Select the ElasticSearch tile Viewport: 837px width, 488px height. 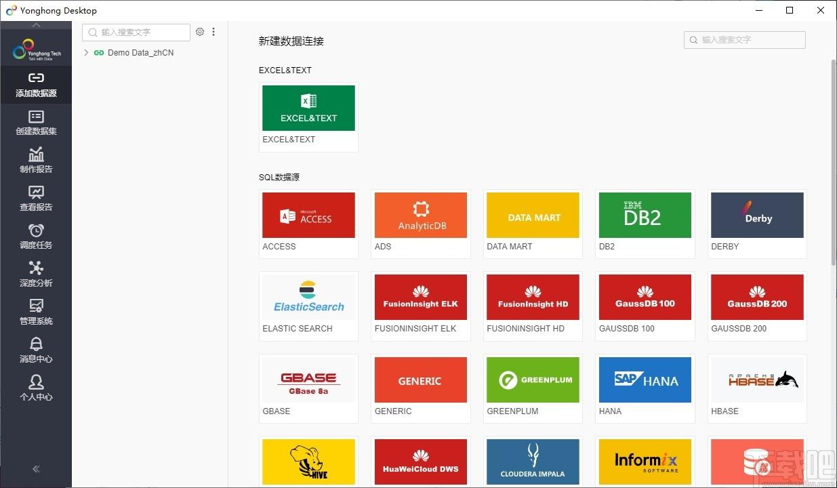pos(308,306)
